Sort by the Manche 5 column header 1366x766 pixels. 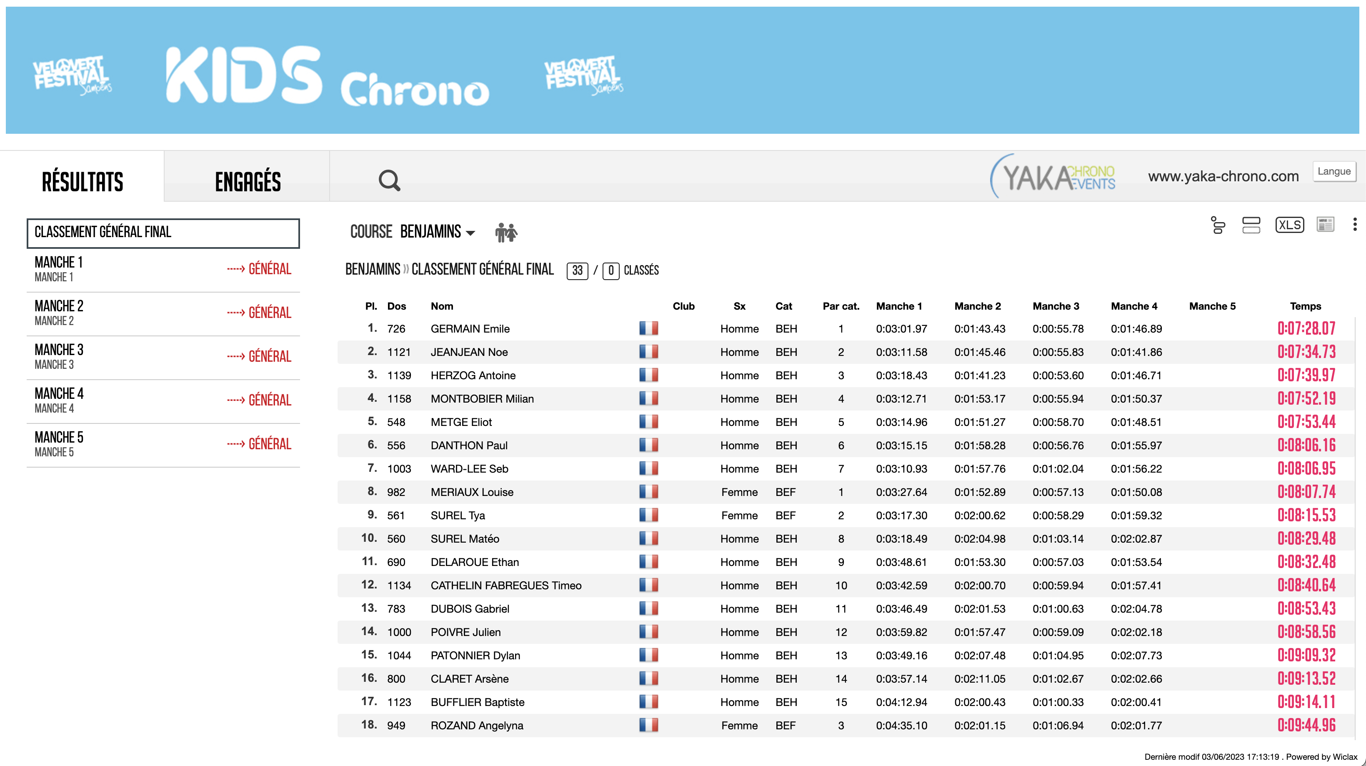coord(1212,306)
